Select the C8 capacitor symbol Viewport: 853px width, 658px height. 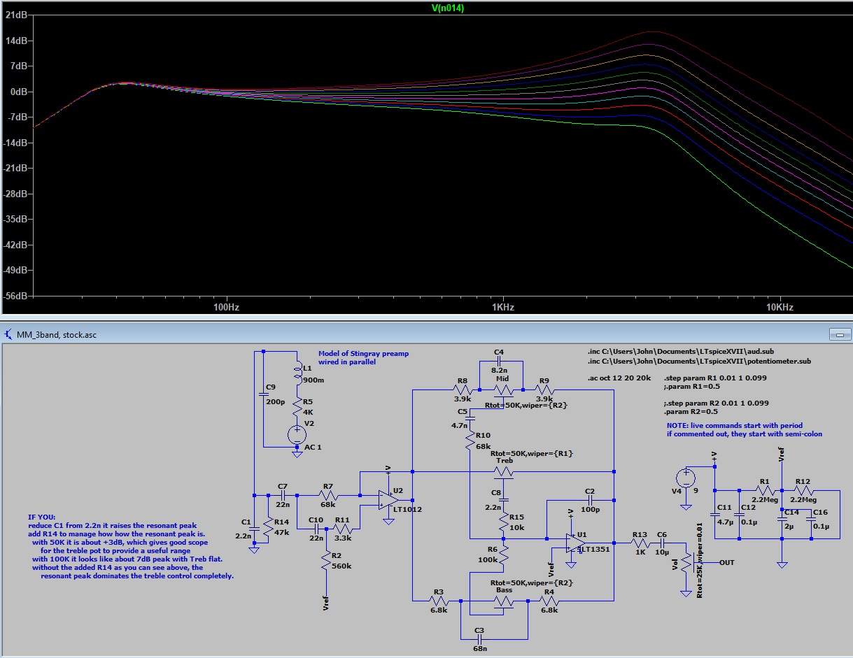coord(504,501)
